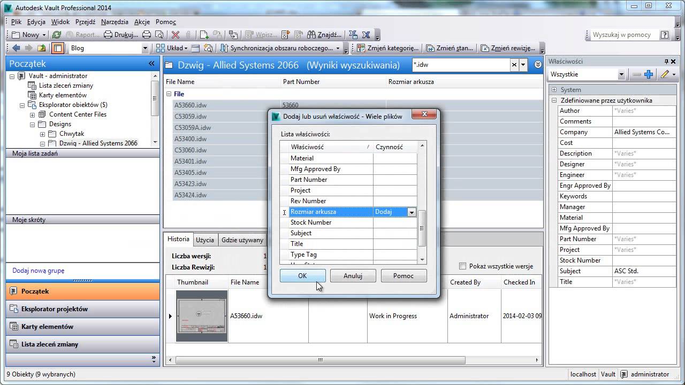685x385 pixels.
Task: Select the Designs folder in tree
Action: pos(60,124)
